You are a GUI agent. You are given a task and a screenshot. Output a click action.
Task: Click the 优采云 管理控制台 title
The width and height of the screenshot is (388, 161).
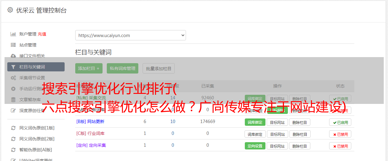(x=41, y=10)
